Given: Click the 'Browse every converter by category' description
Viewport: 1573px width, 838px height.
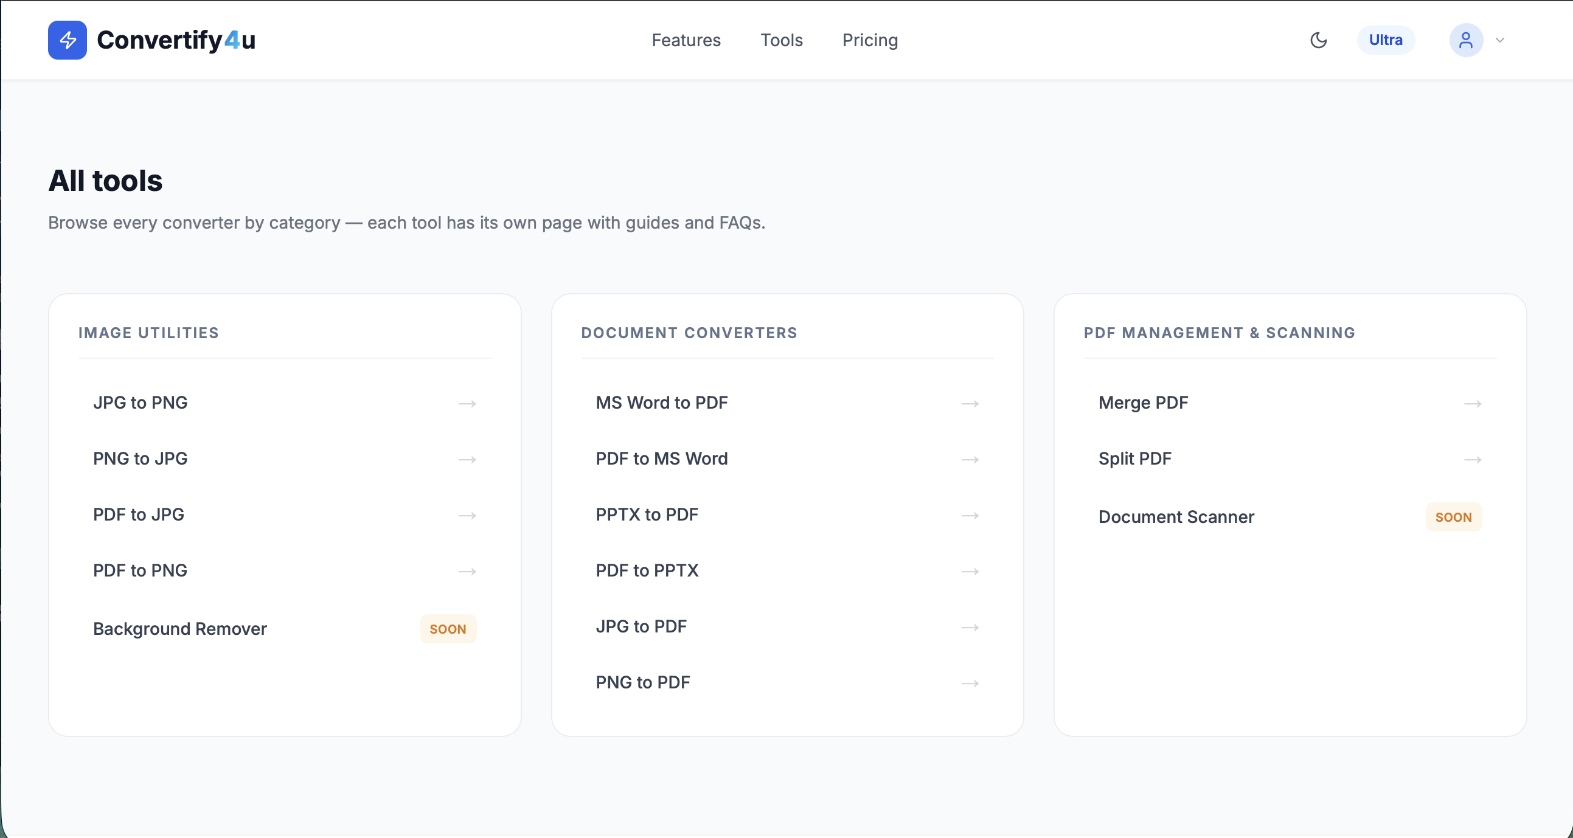Looking at the screenshot, I should (x=406, y=223).
